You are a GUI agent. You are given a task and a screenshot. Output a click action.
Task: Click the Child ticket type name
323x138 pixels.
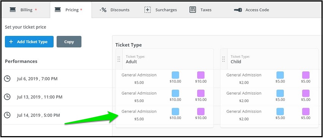236,62
